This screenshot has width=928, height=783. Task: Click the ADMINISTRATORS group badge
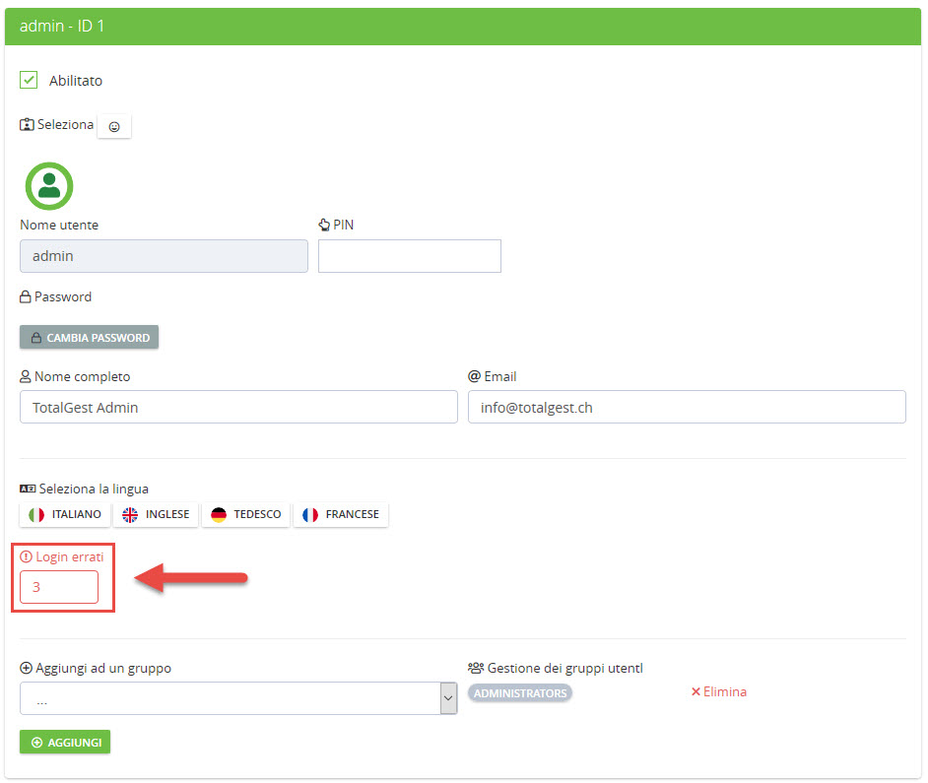coord(520,693)
